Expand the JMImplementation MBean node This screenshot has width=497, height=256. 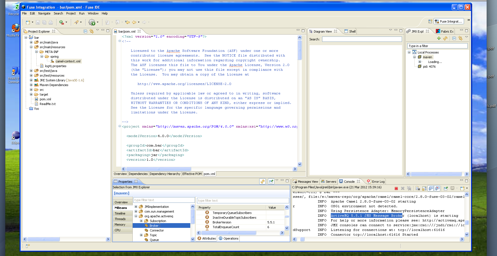click(x=136, y=207)
